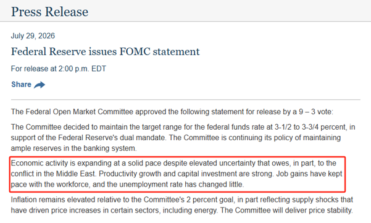Click the 3-1/2 to 3-3/4 percent rate text
The image size is (371, 223).
pyautogui.click(x=311, y=127)
